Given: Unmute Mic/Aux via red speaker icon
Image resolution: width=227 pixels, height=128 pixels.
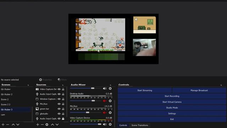Looking at the screenshot, I should click(105, 113).
